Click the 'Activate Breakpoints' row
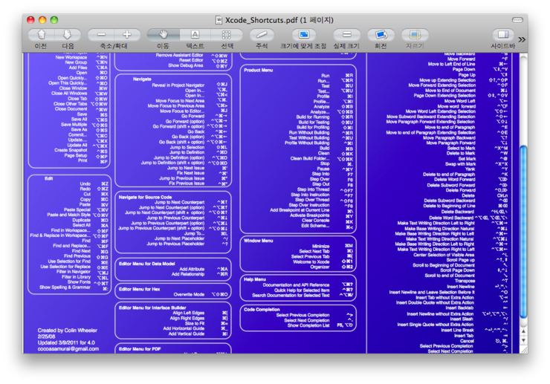The width and height of the screenshot is (550, 384). [x=321, y=215]
